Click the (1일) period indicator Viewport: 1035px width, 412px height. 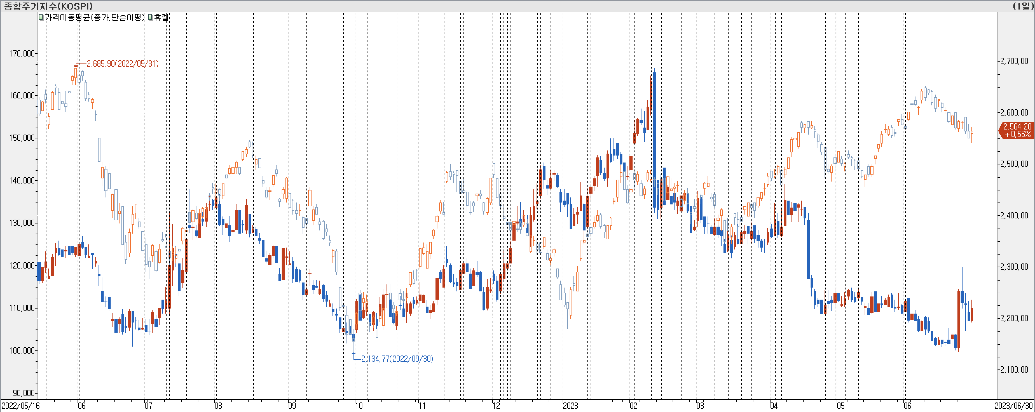(x=1023, y=6)
